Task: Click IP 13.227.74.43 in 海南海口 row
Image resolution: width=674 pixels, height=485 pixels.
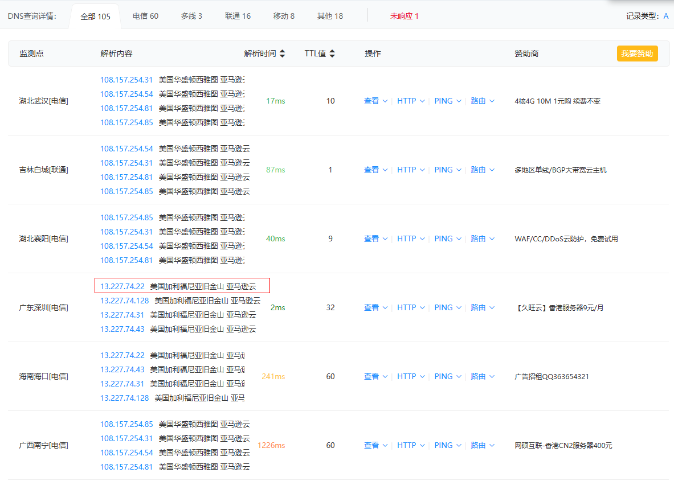Action: pos(122,369)
